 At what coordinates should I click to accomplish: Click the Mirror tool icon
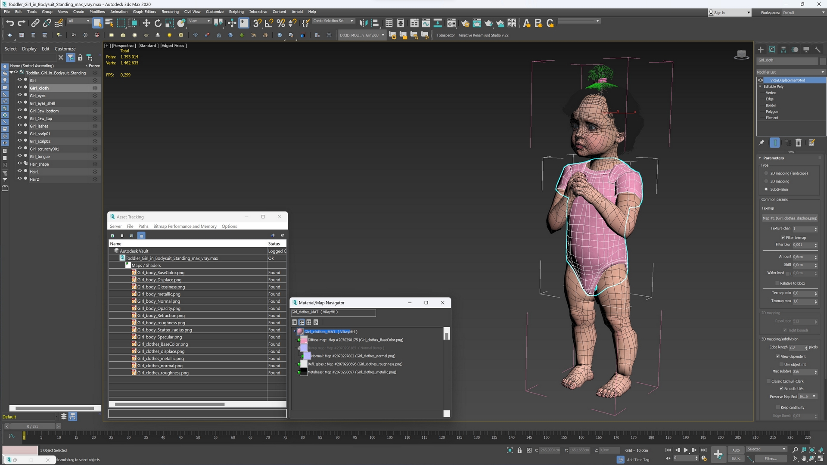pyautogui.click(x=363, y=23)
